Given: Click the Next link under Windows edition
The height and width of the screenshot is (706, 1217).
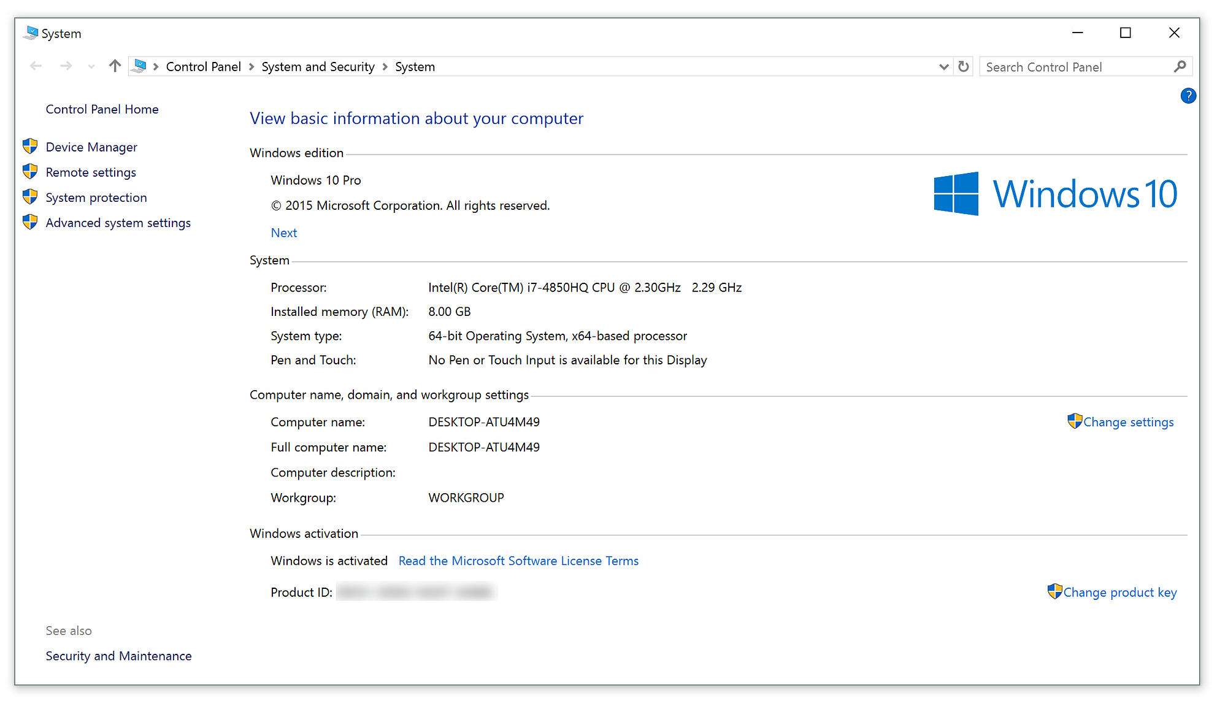Looking at the screenshot, I should click(284, 233).
